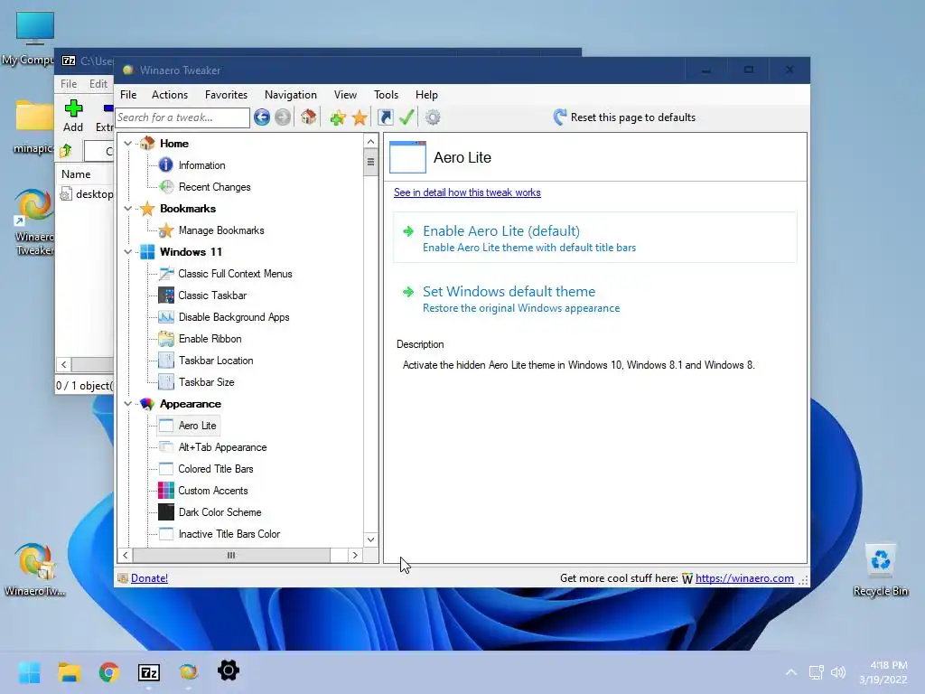Open the View menu
The height and width of the screenshot is (694, 925).
click(x=345, y=94)
